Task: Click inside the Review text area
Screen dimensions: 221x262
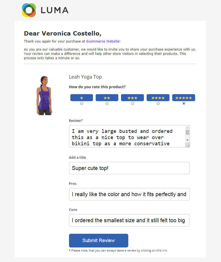Action: click(127, 136)
